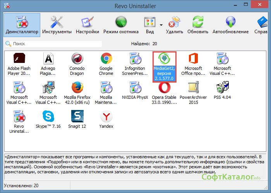Viewport: 271px width, 193px height.
Task: Open the Инструменты toolbar section
Action: (x=57, y=25)
